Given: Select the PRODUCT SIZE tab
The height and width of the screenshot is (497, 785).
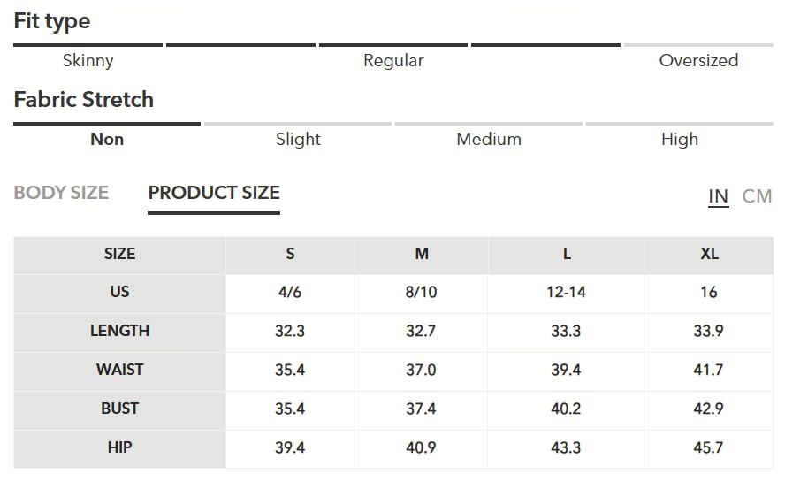Looking at the screenshot, I should [x=214, y=193].
